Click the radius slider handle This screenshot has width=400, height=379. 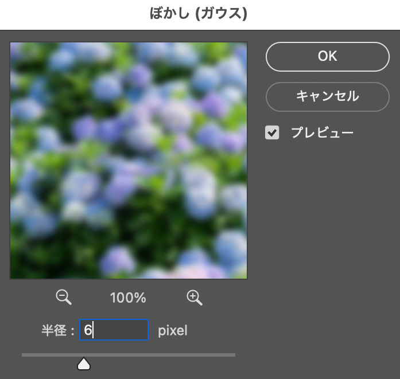84,364
